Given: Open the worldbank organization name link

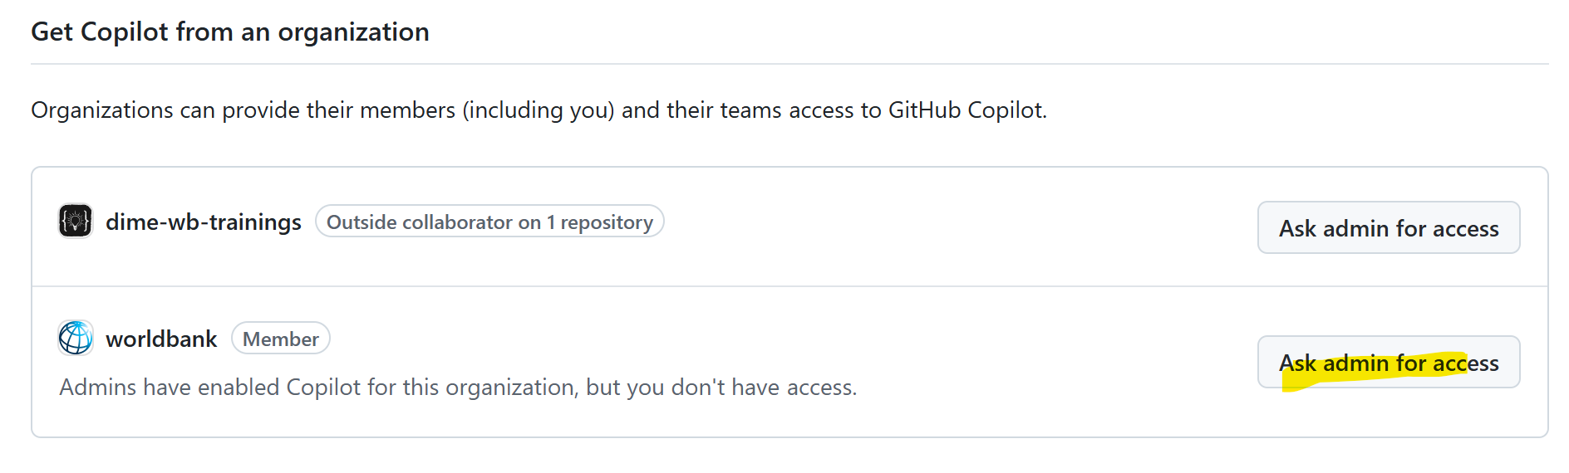Looking at the screenshot, I should (x=161, y=339).
